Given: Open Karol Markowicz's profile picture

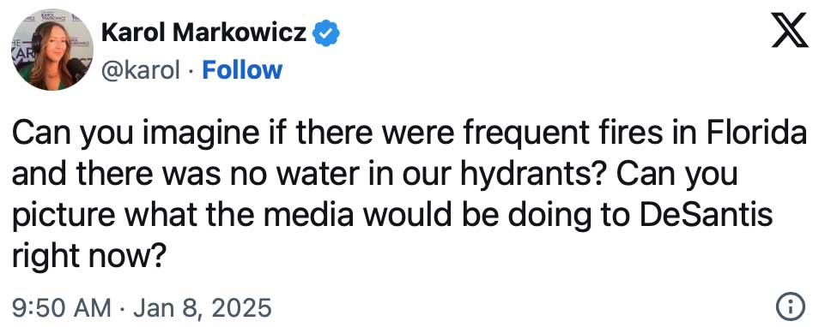Looking at the screenshot, I should tap(52, 50).
